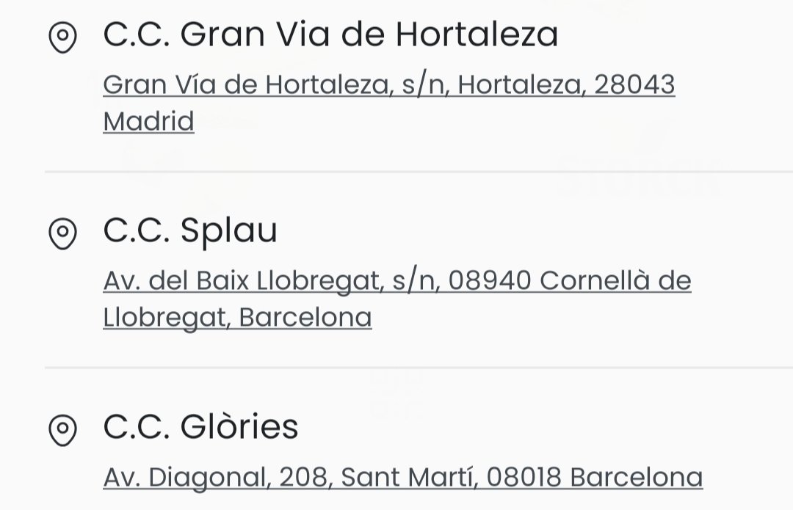This screenshot has width=793, height=510.
Task: Click the location pin beside C.C. Gran Via de Hortaleza
Action: pyautogui.click(x=62, y=37)
